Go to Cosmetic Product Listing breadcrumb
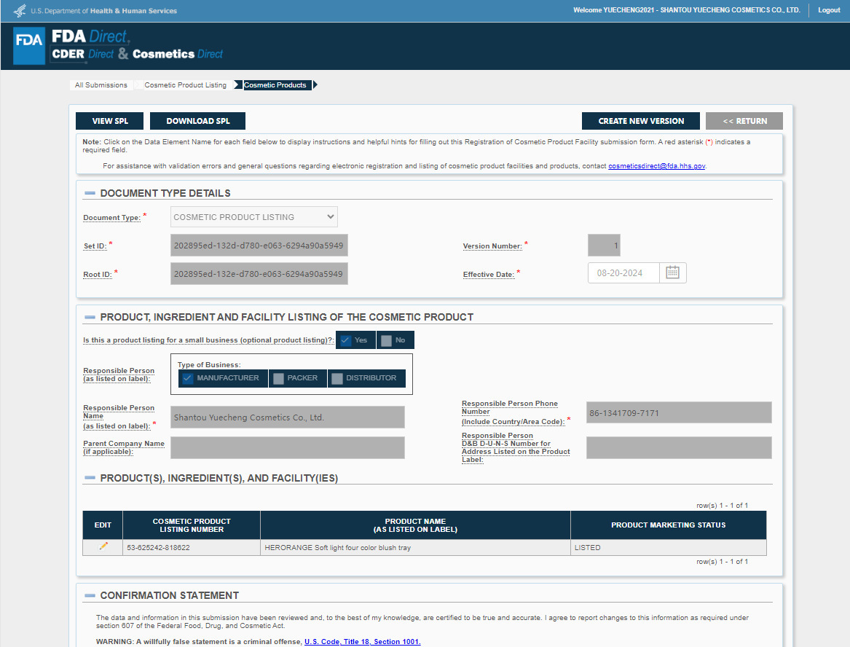Image resolution: width=850 pixels, height=647 pixels. click(186, 85)
